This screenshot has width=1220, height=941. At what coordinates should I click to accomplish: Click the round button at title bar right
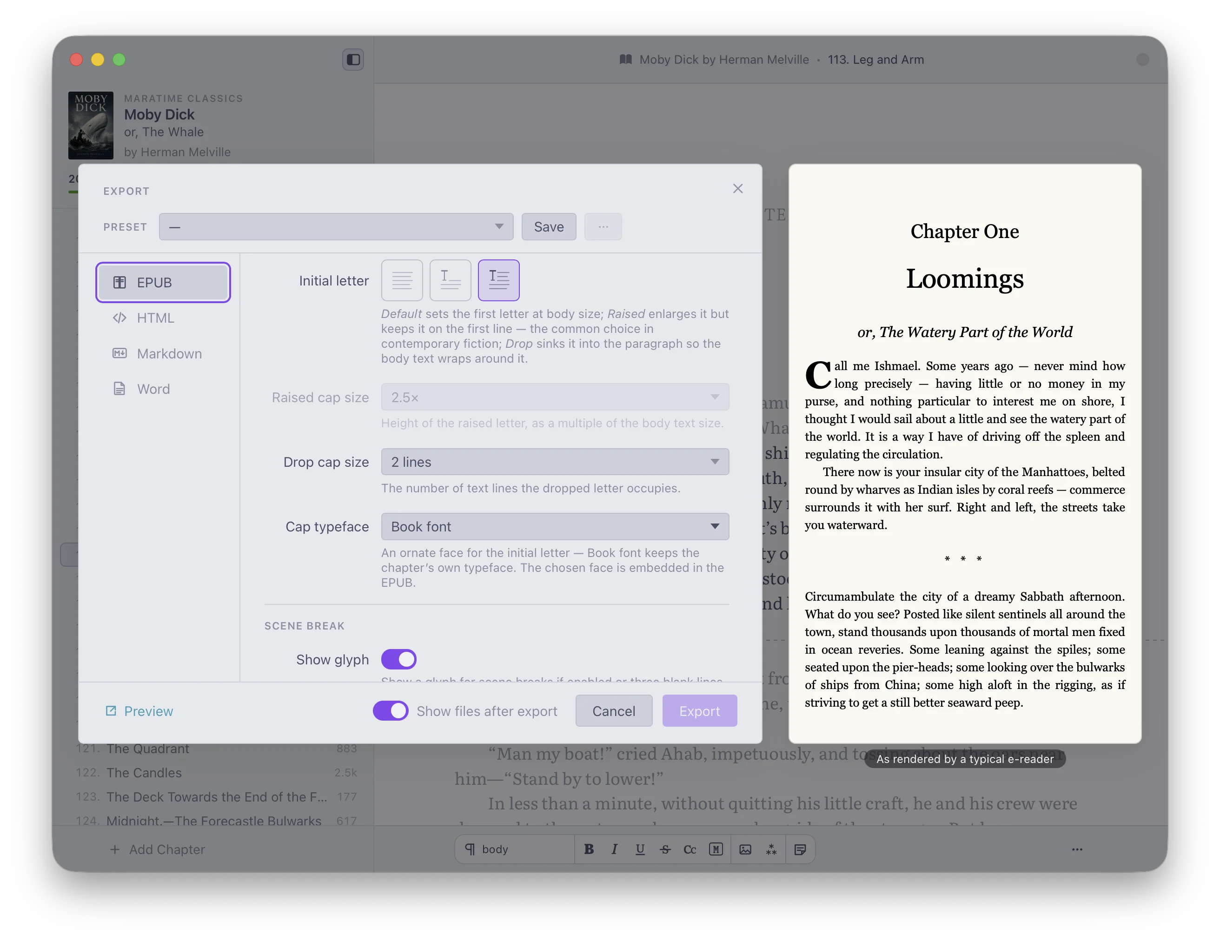click(x=1143, y=60)
